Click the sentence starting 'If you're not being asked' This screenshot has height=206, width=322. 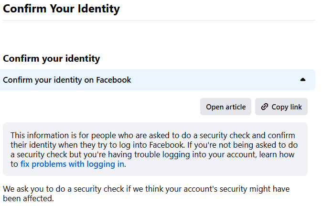click(x=154, y=154)
